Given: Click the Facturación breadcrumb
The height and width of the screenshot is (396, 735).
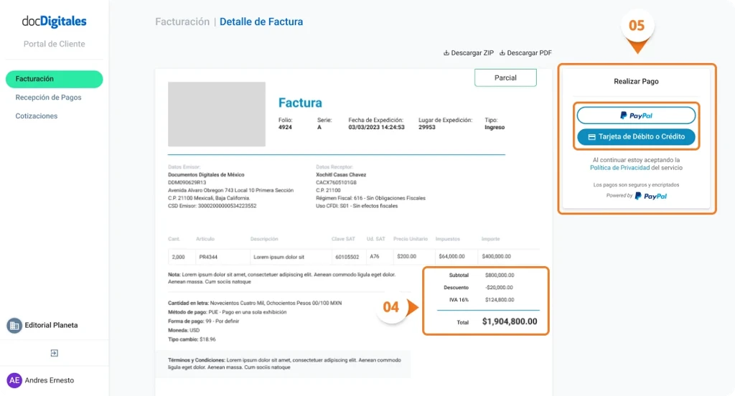Looking at the screenshot, I should [x=182, y=22].
